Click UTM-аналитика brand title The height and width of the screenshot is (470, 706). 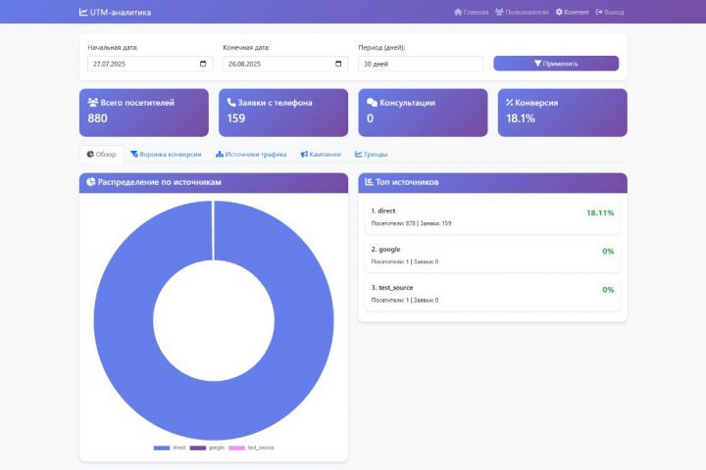click(121, 13)
